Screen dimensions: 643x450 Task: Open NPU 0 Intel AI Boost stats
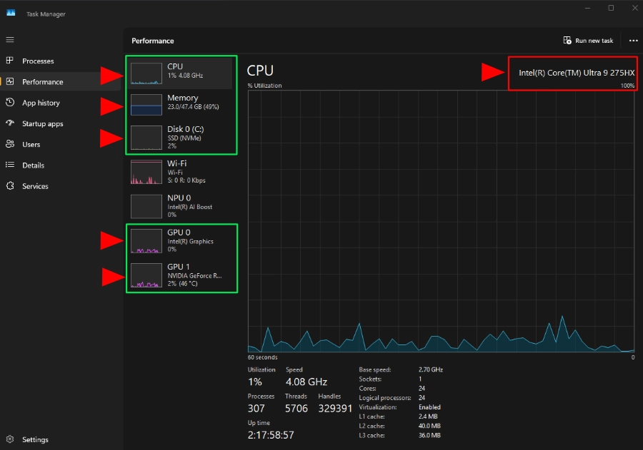pyautogui.click(x=181, y=205)
